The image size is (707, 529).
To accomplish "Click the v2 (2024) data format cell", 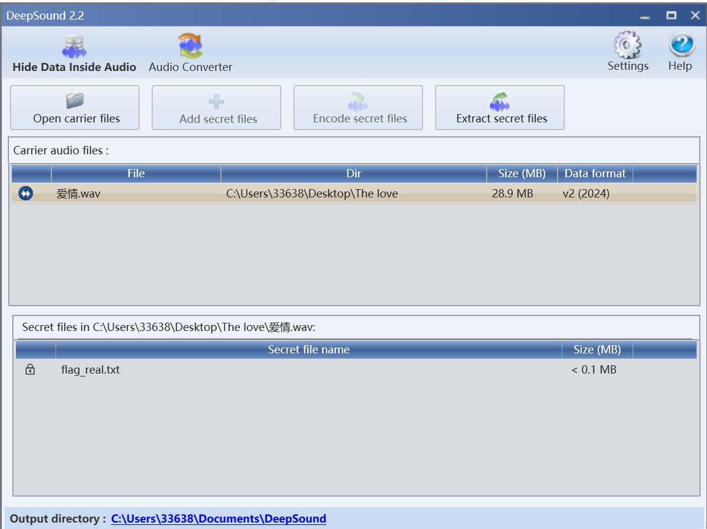I will coord(586,194).
